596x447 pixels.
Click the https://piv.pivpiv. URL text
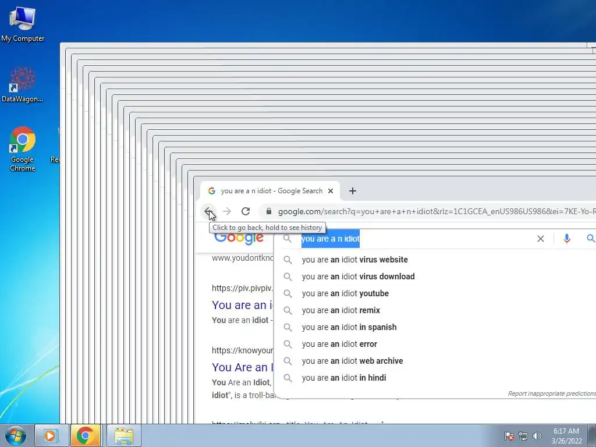(243, 288)
